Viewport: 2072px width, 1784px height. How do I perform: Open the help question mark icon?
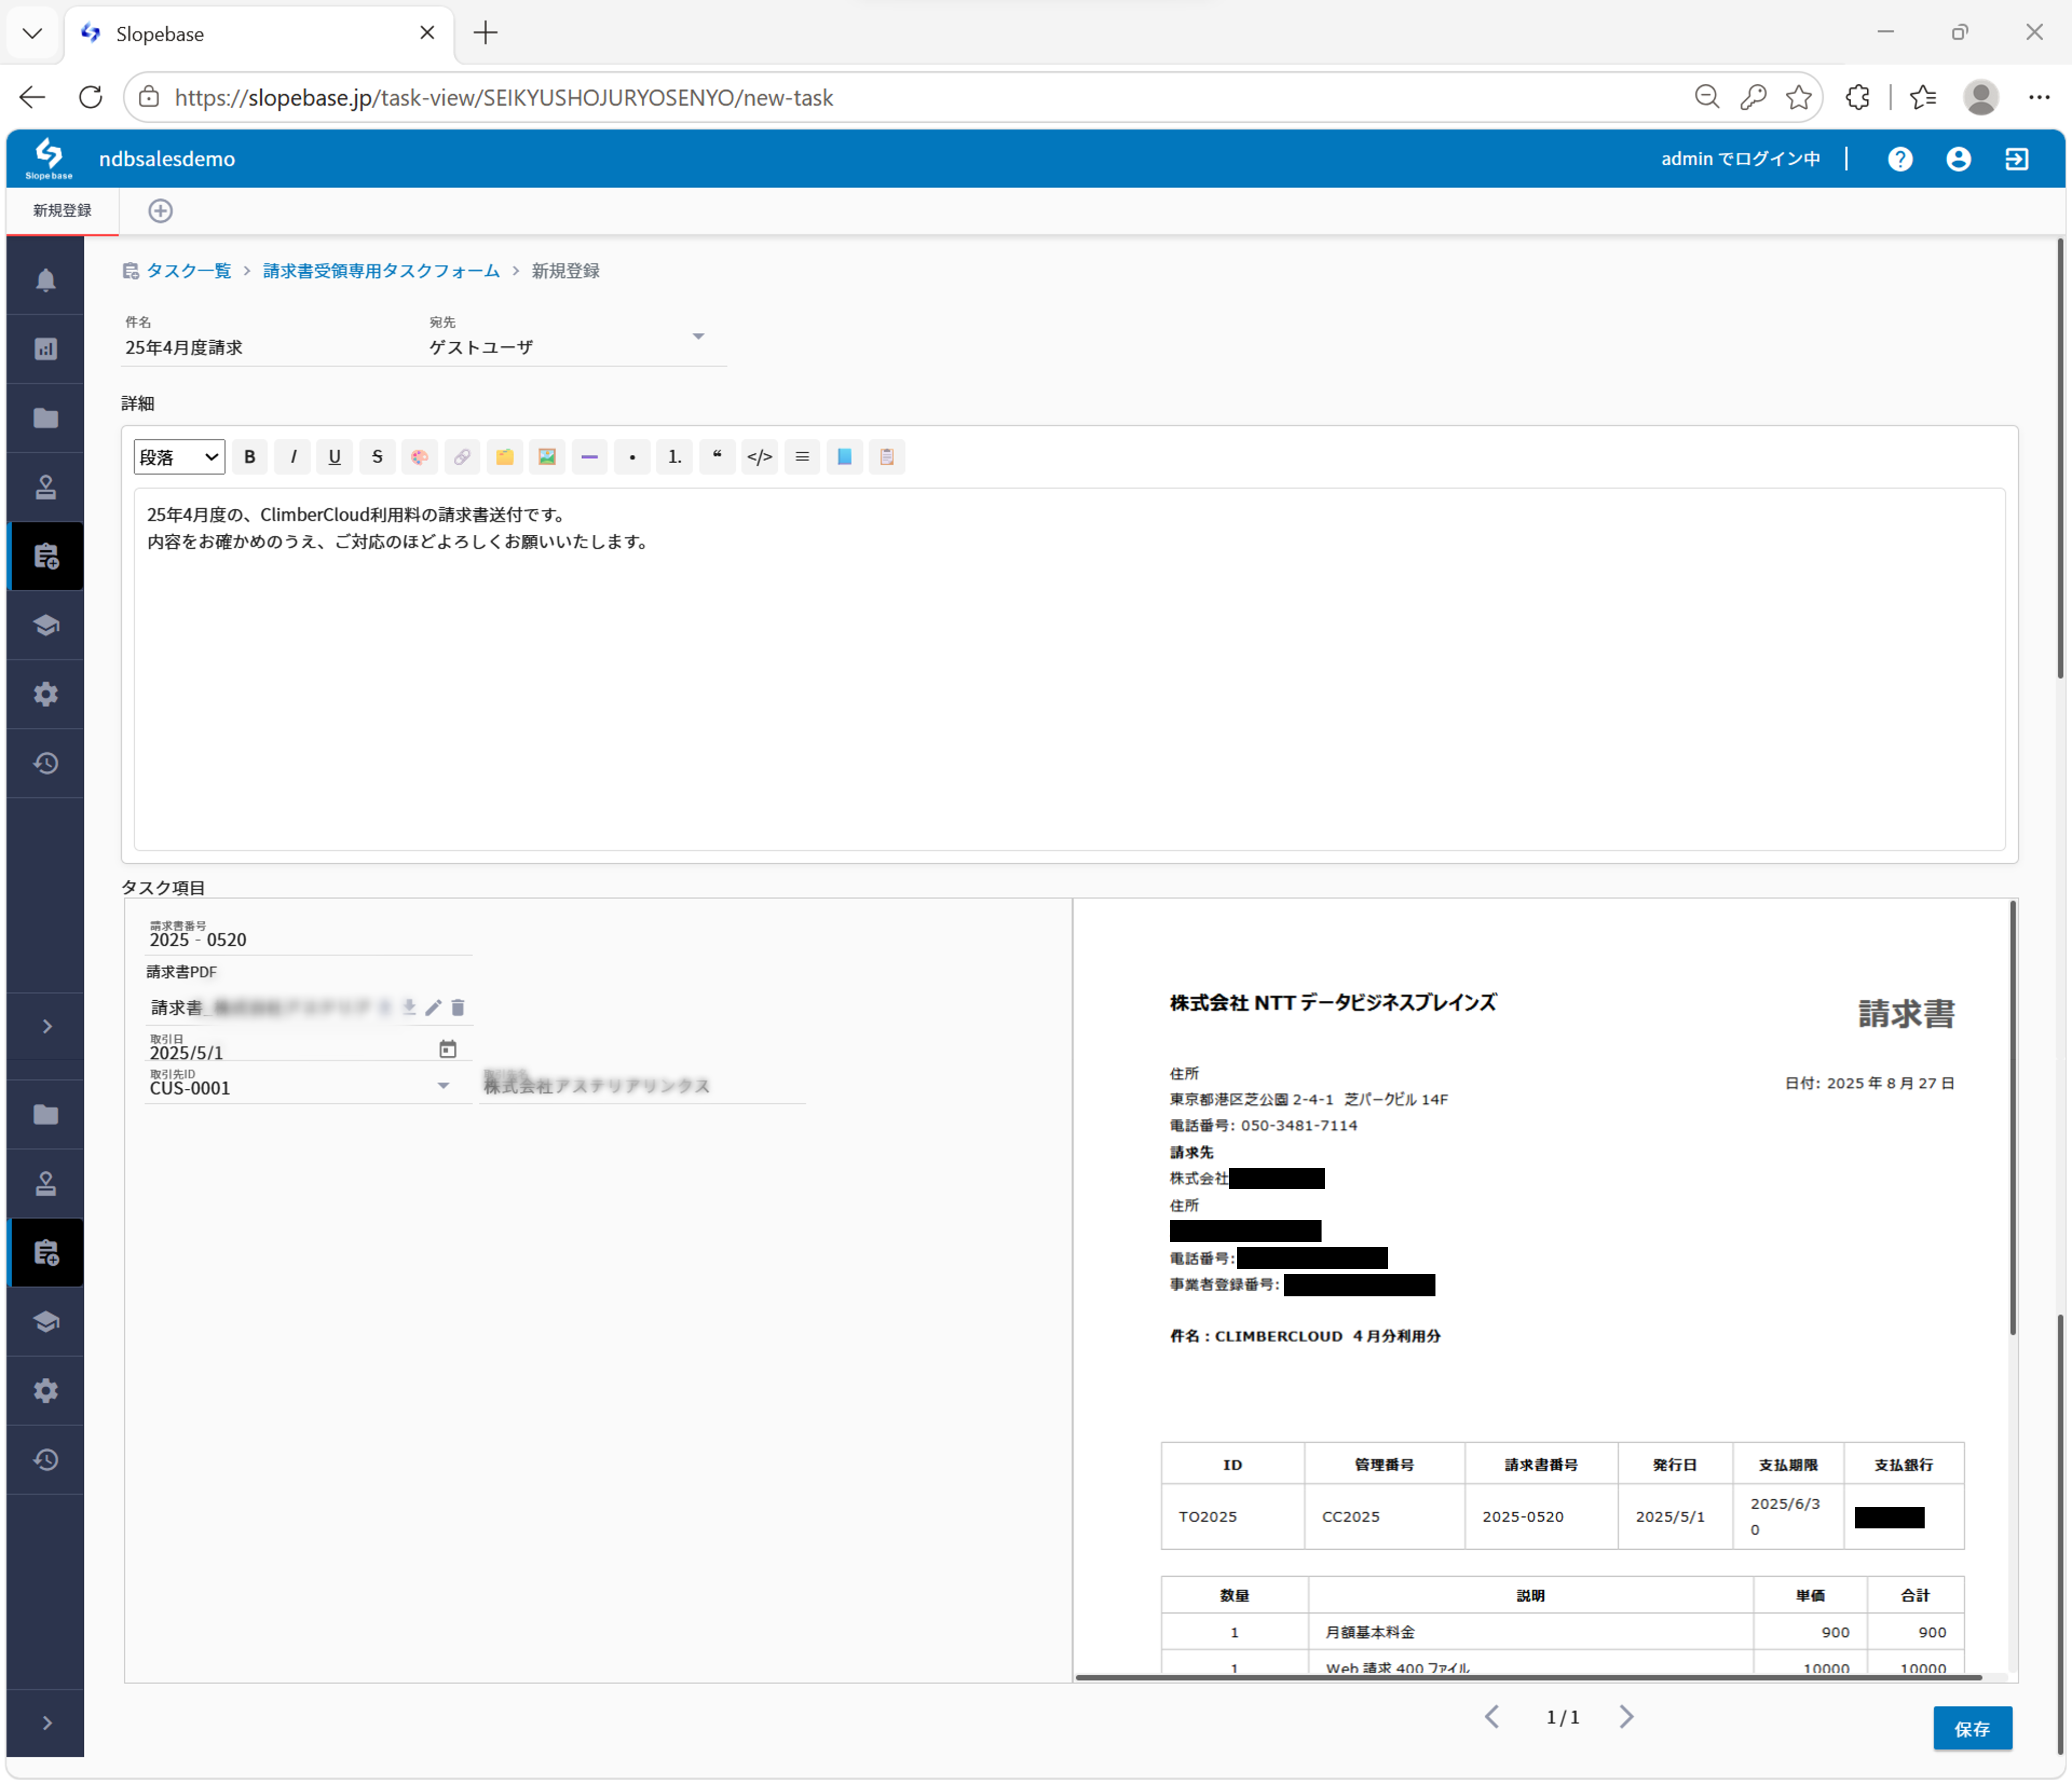click(1900, 159)
